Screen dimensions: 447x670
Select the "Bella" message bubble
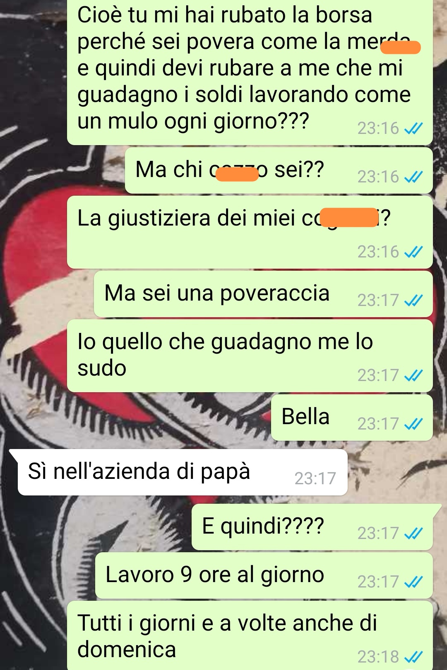(352, 418)
